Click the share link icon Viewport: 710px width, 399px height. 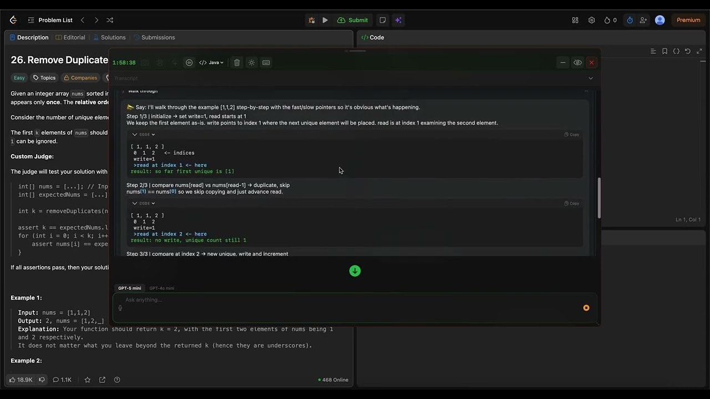pyautogui.click(x=102, y=380)
